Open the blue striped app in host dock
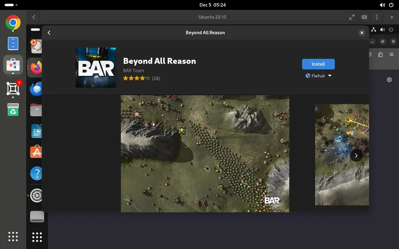This screenshot has width=399, height=249. [x=13, y=44]
